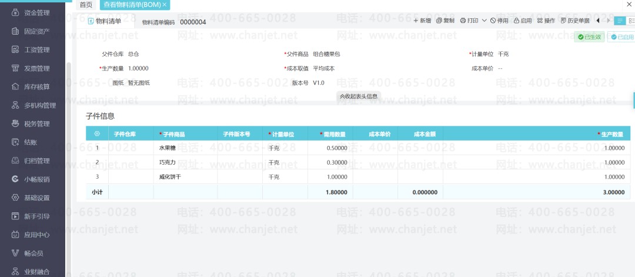Close the 查看物料清单(BOM) tab
635x277 pixels.
(x=165, y=5)
